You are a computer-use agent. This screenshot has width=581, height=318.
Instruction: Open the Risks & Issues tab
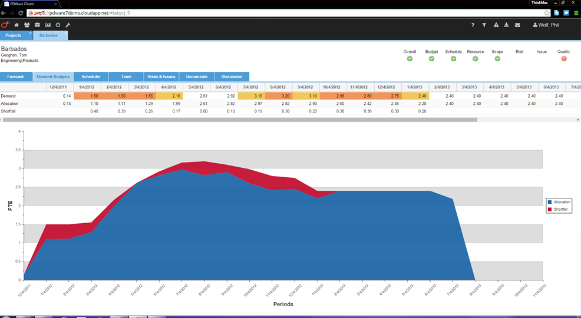pos(161,77)
